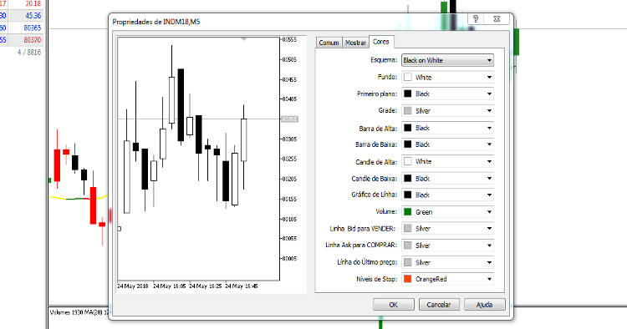
Task: Click the 80370 value in background window
Action: tap(33, 40)
